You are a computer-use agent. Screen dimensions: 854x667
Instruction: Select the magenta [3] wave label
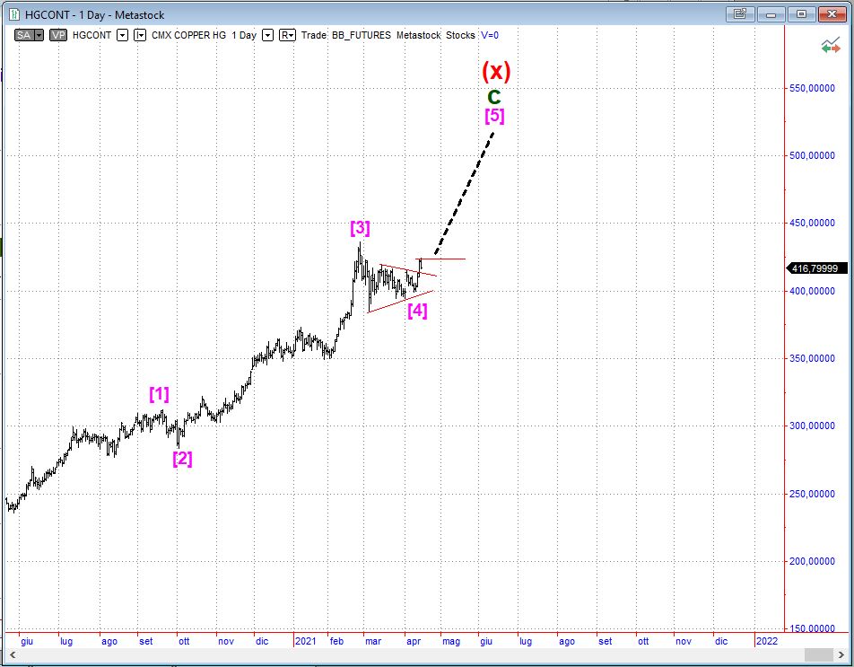pyautogui.click(x=360, y=228)
